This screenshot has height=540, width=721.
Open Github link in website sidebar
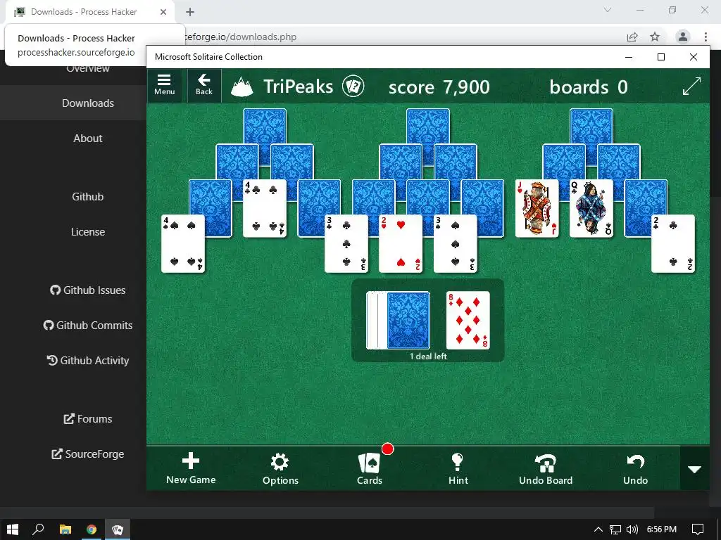pos(88,197)
